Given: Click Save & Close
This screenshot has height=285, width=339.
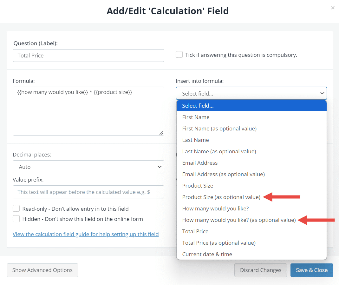Looking at the screenshot, I should (x=312, y=270).
